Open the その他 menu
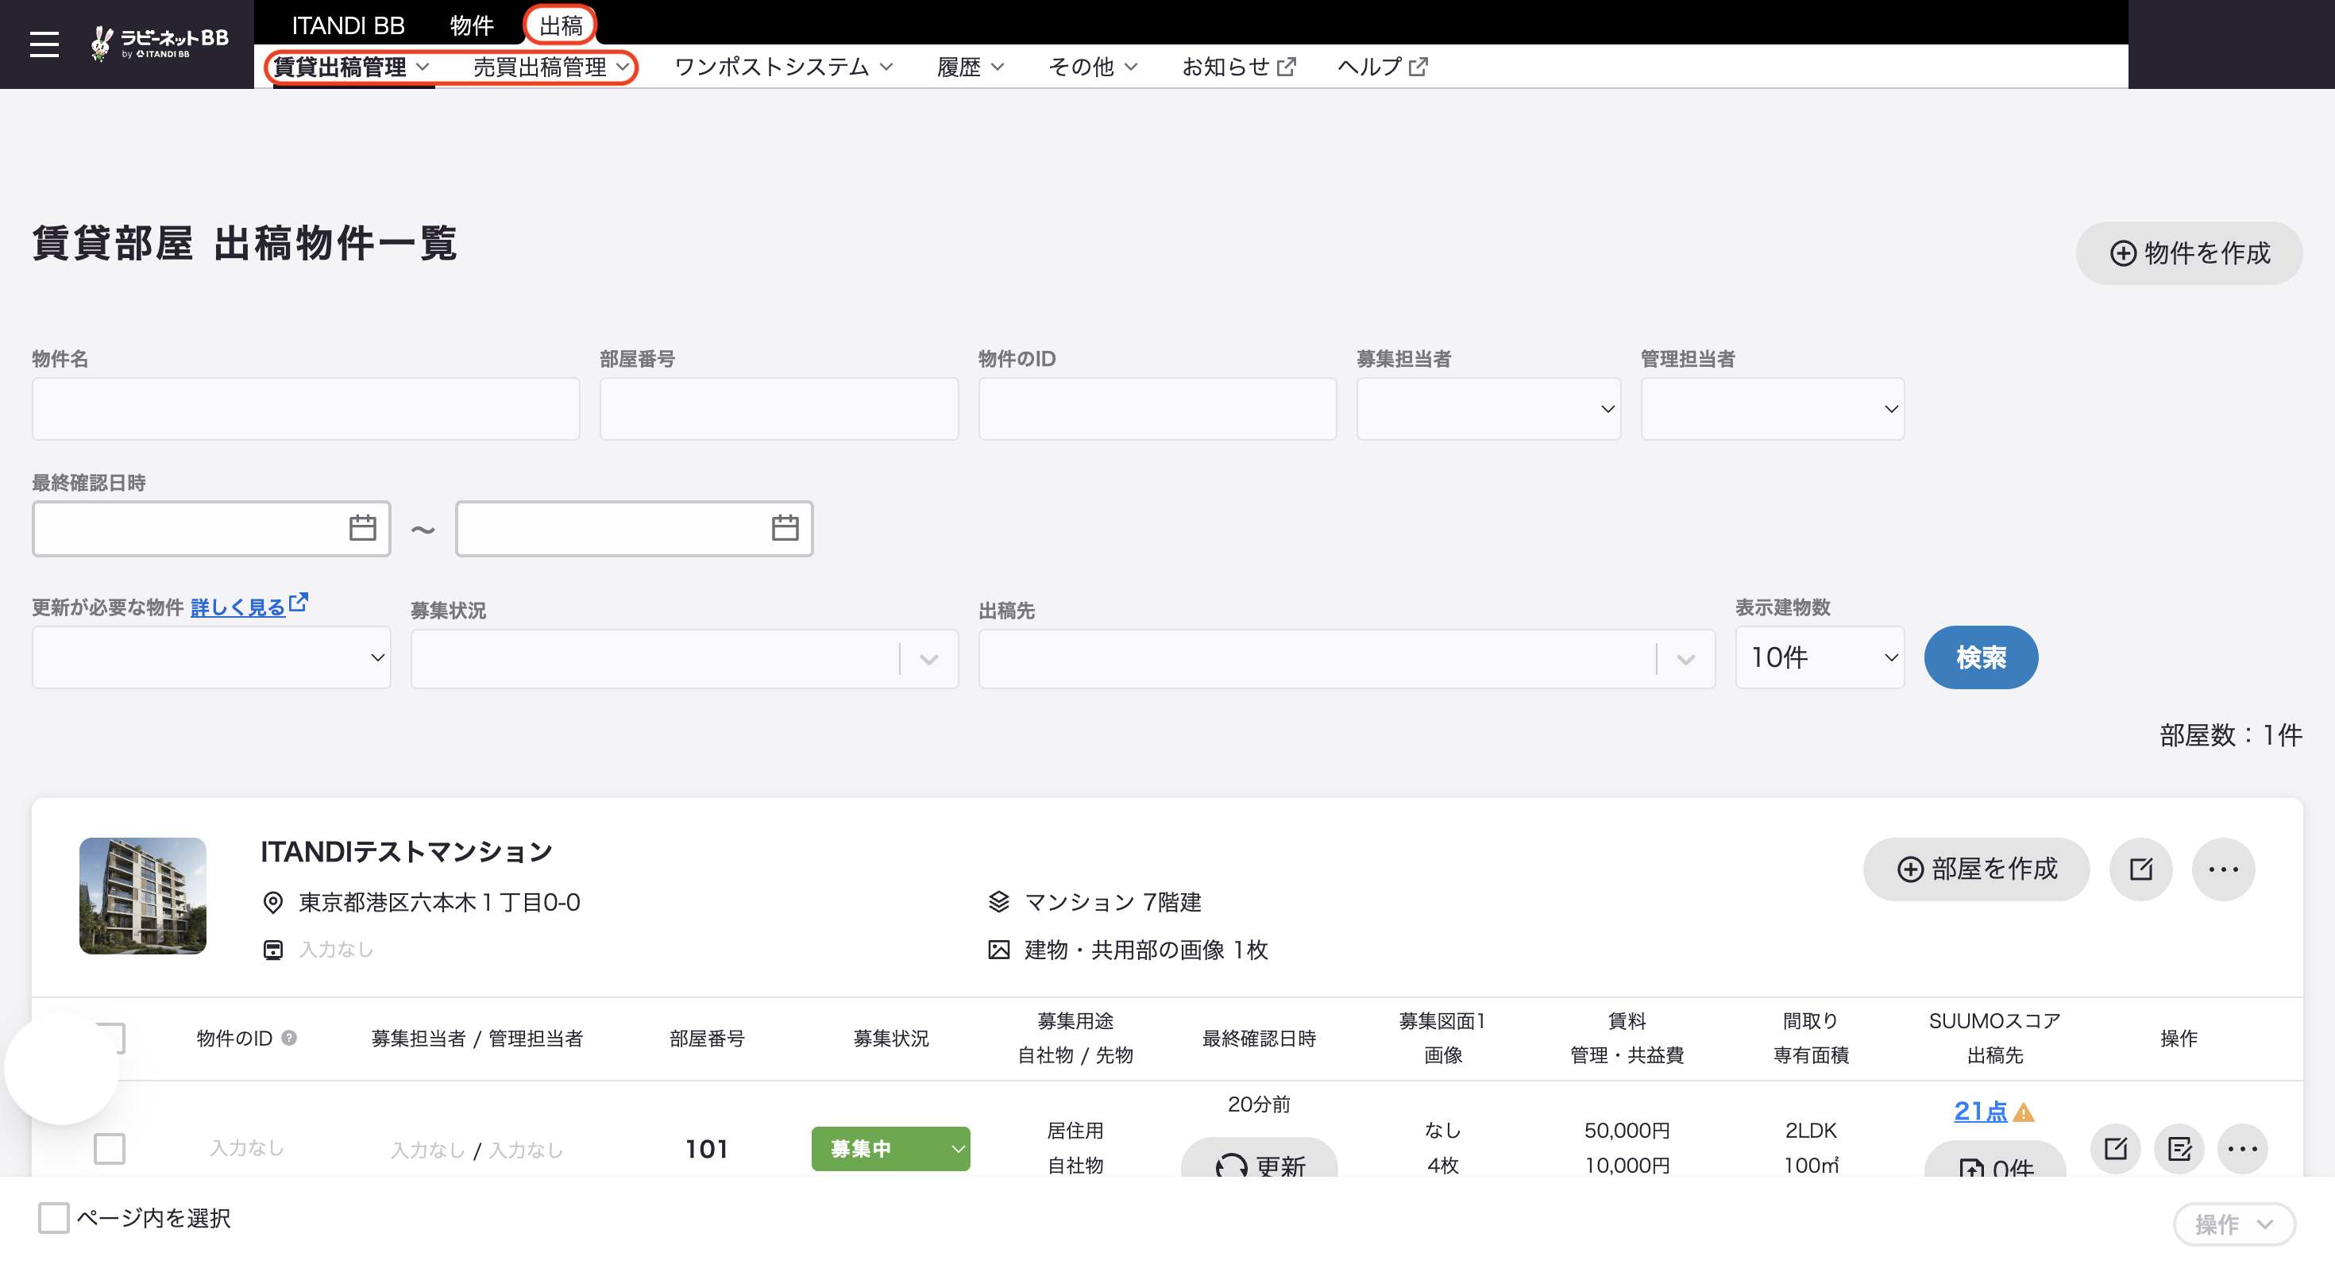 (1092, 67)
